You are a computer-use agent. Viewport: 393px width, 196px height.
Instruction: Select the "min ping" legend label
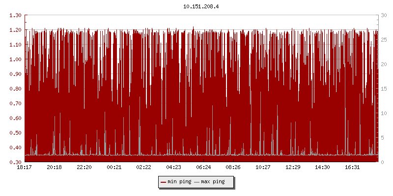pos(179,182)
